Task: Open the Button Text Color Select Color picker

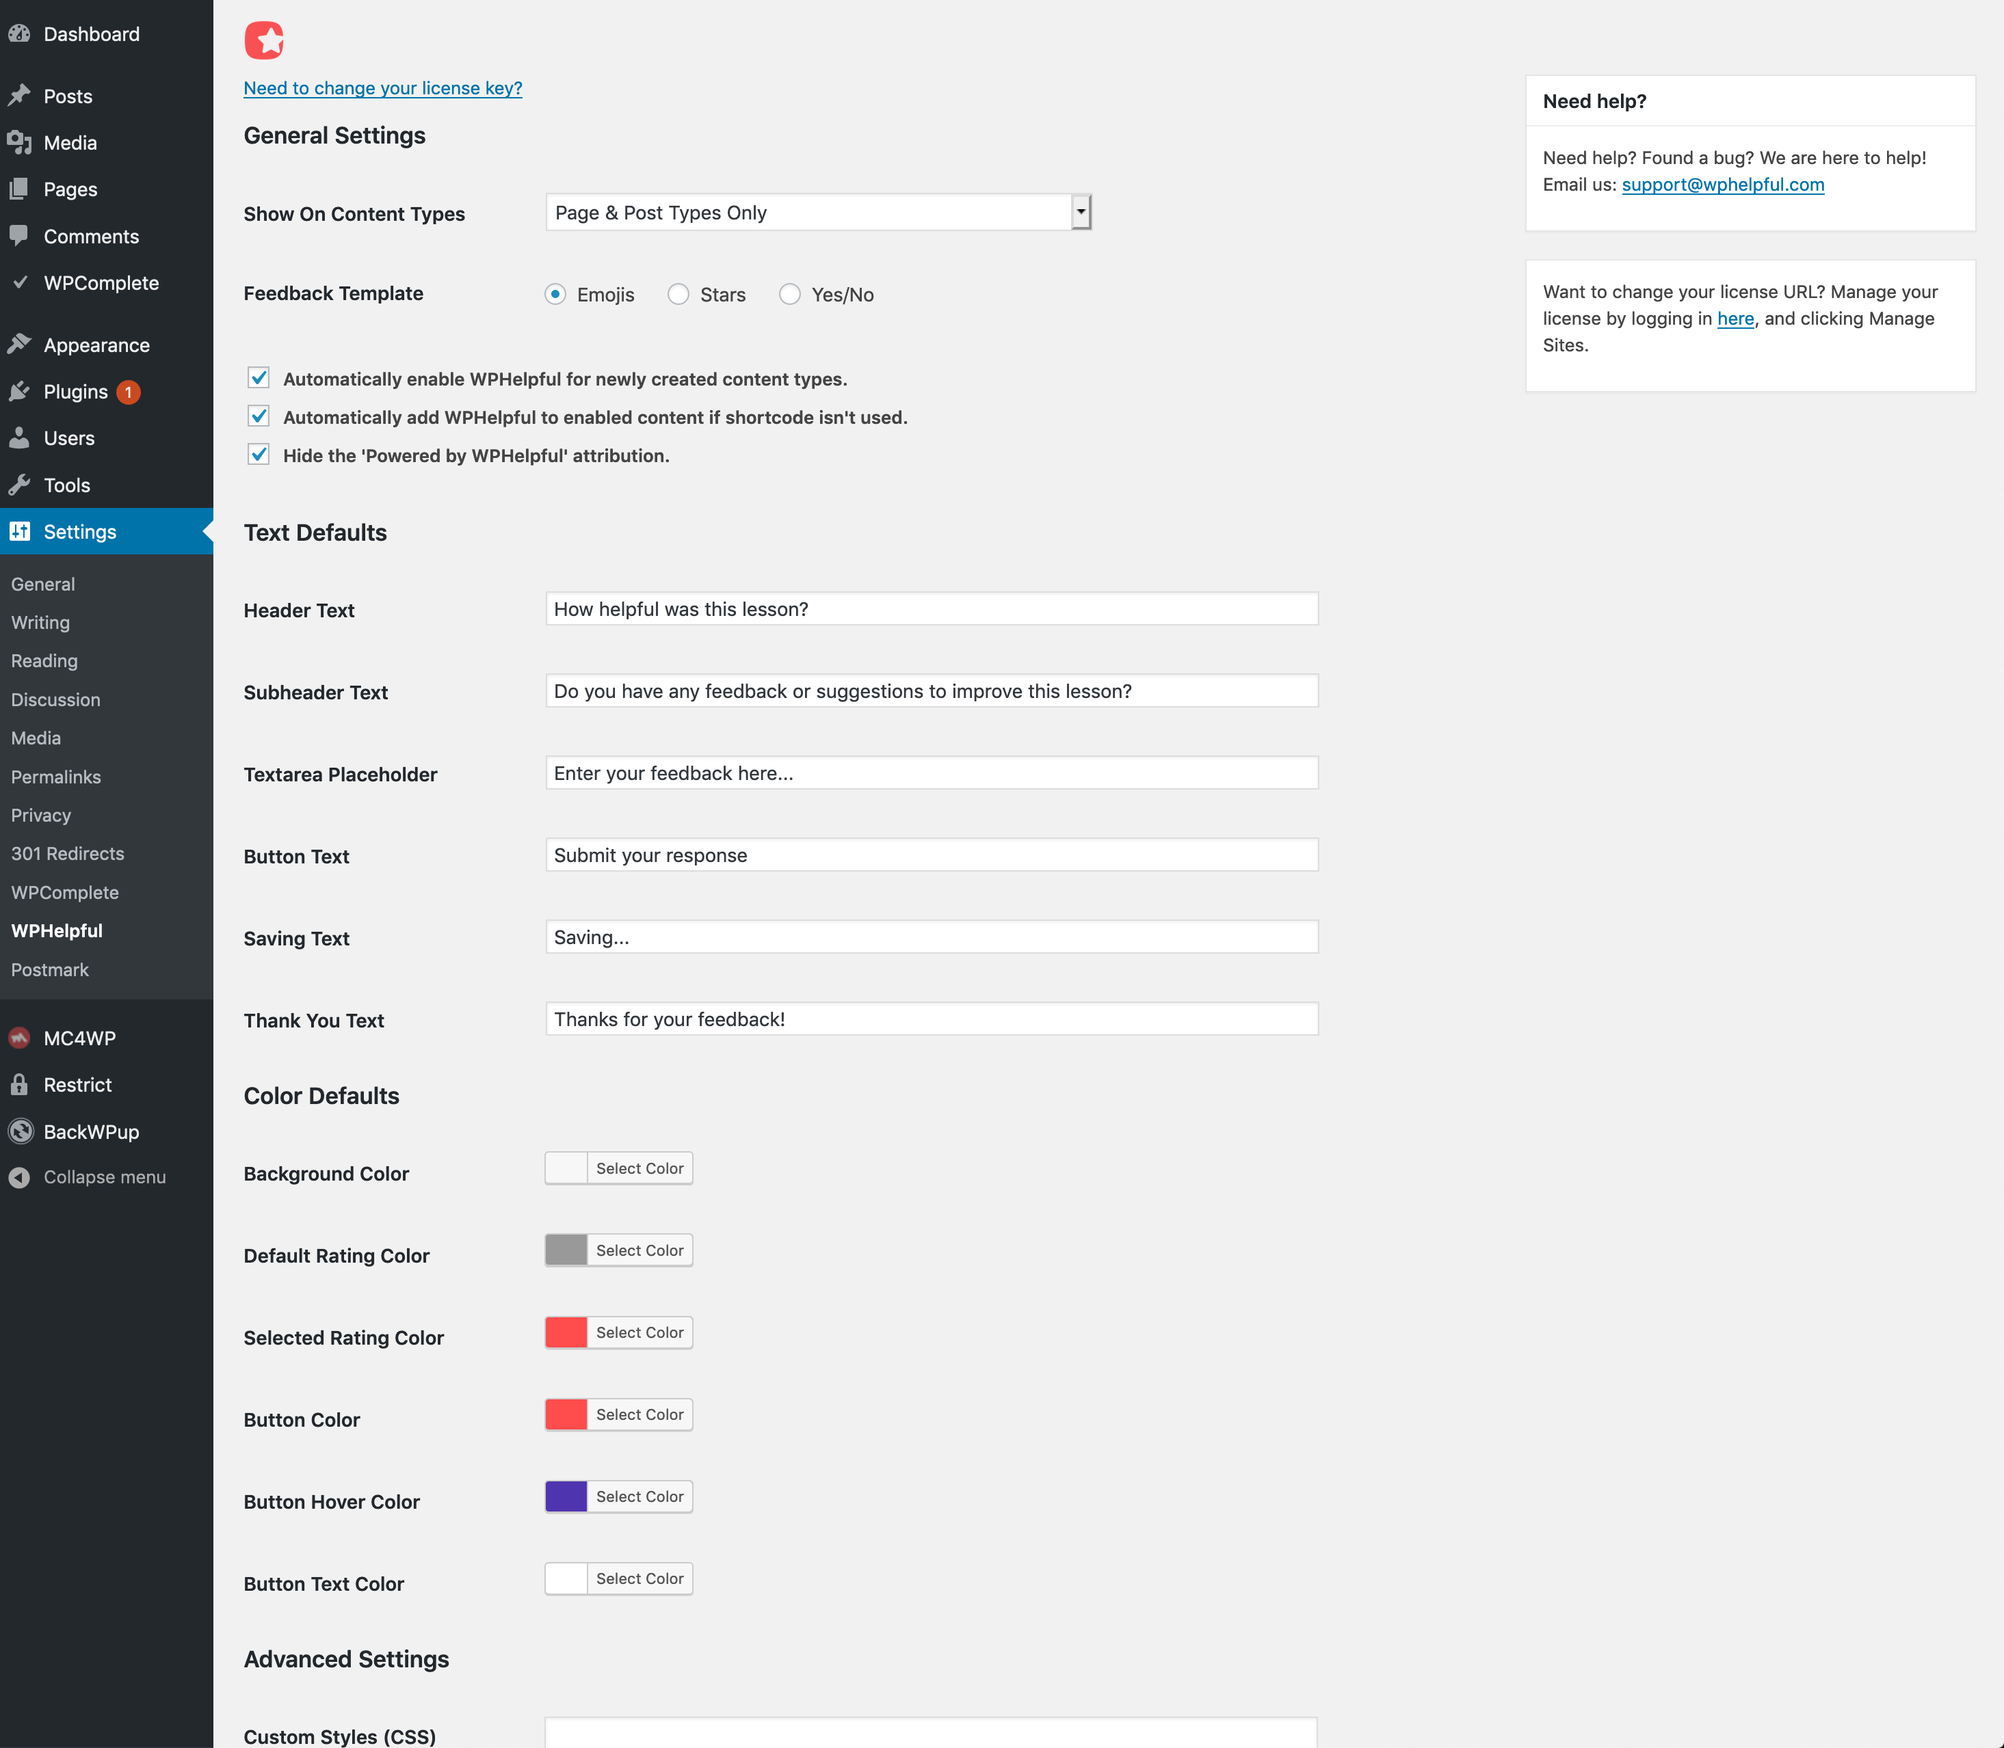Action: point(640,1578)
